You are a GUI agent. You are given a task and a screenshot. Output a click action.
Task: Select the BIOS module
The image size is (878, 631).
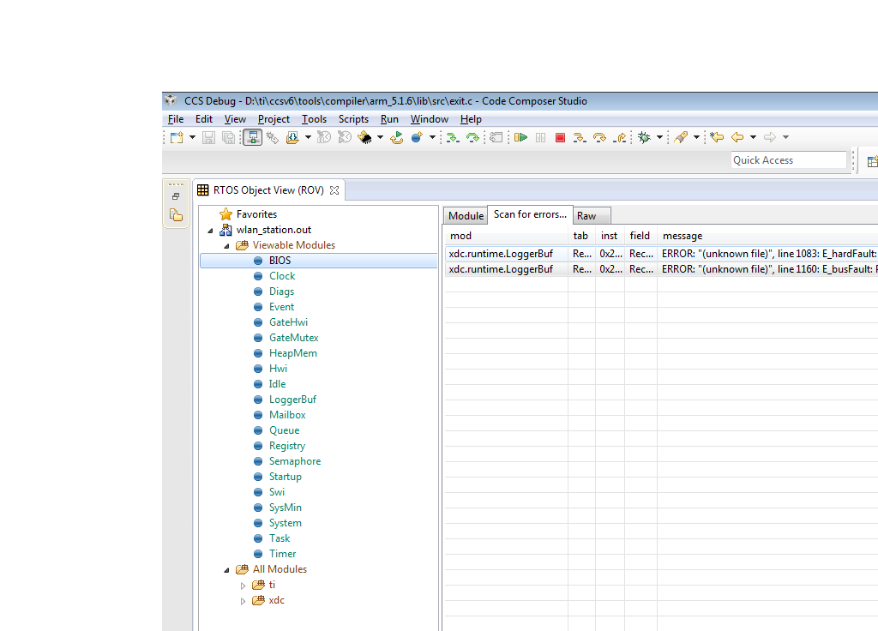280,261
